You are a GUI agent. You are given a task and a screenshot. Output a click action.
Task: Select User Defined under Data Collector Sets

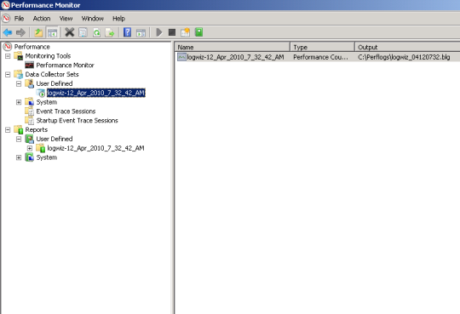pos(55,83)
